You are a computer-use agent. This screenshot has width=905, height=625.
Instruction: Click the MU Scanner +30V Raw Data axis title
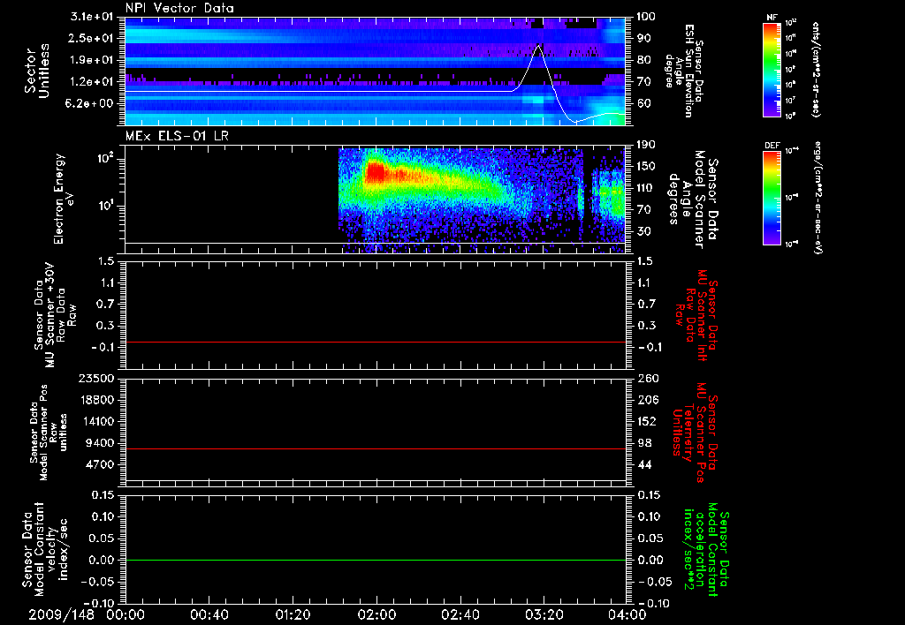pyautogui.click(x=54, y=315)
